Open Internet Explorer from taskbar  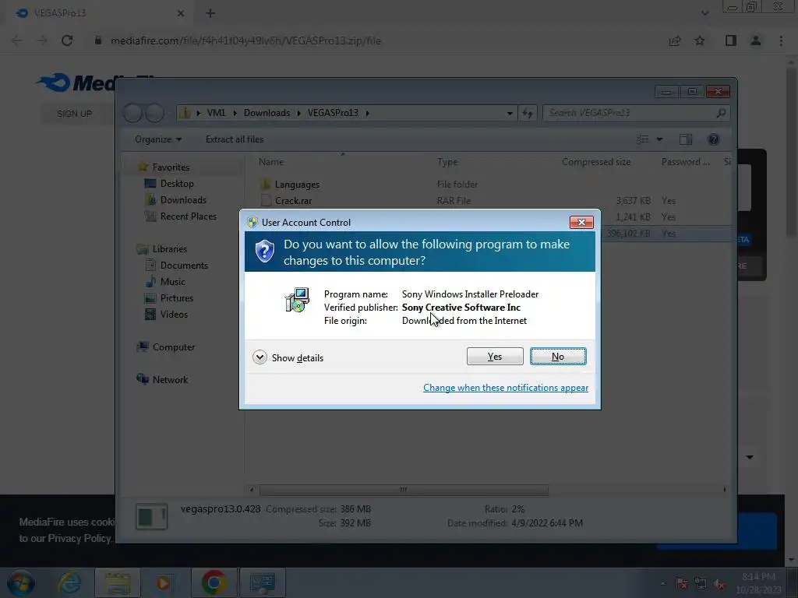[x=69, y=582]
